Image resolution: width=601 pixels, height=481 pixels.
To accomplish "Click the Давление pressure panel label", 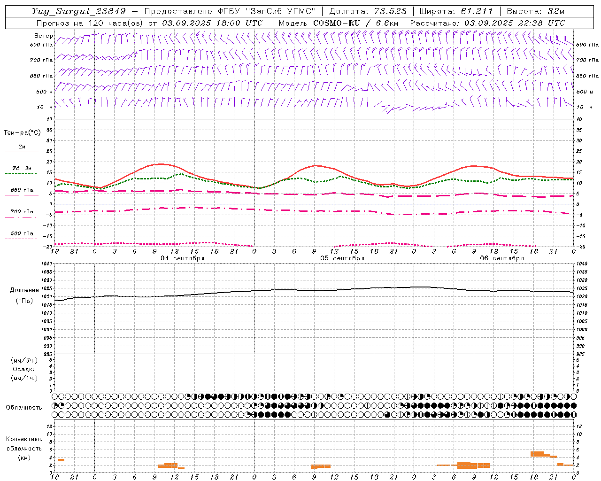I will coord(24,290).
